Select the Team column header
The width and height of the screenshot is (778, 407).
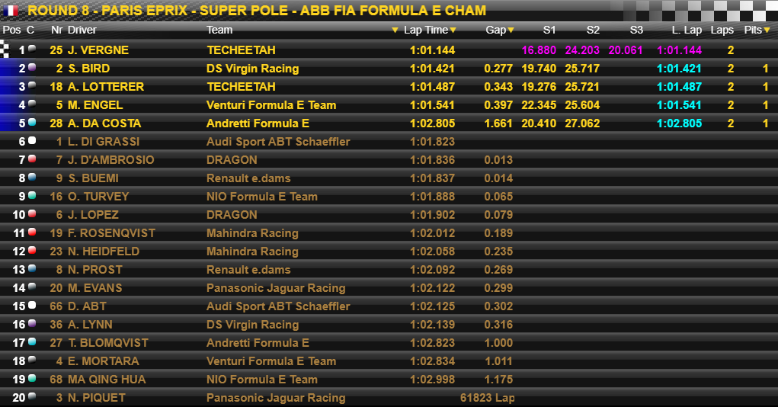click(x=219, y=30)
